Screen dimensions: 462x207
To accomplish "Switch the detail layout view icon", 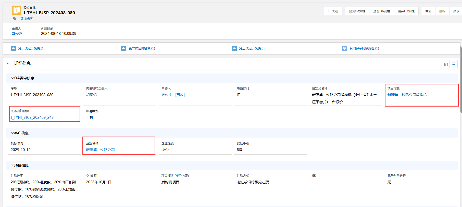I will tap(446, 64).
